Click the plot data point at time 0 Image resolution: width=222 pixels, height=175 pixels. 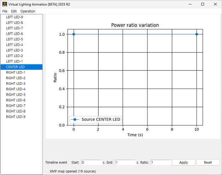(x=74, y=34)
